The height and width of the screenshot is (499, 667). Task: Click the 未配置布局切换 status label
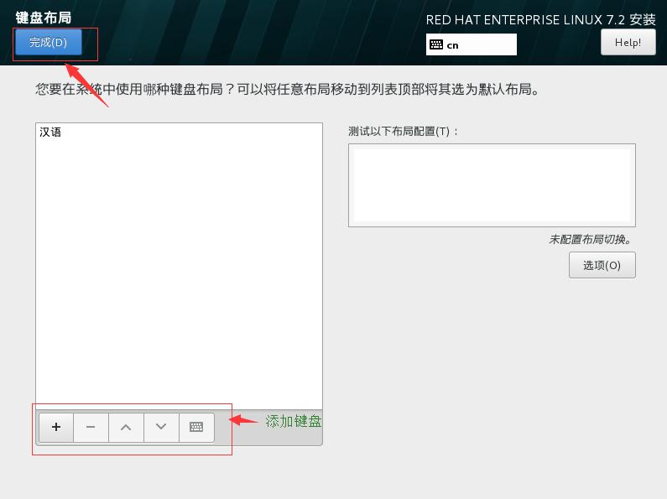(591, 239)
